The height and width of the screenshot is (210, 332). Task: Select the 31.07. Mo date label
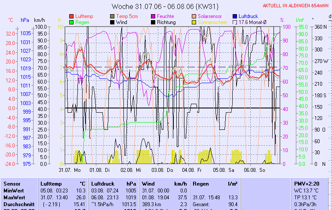pyautogui.click(x=70, y=170)
